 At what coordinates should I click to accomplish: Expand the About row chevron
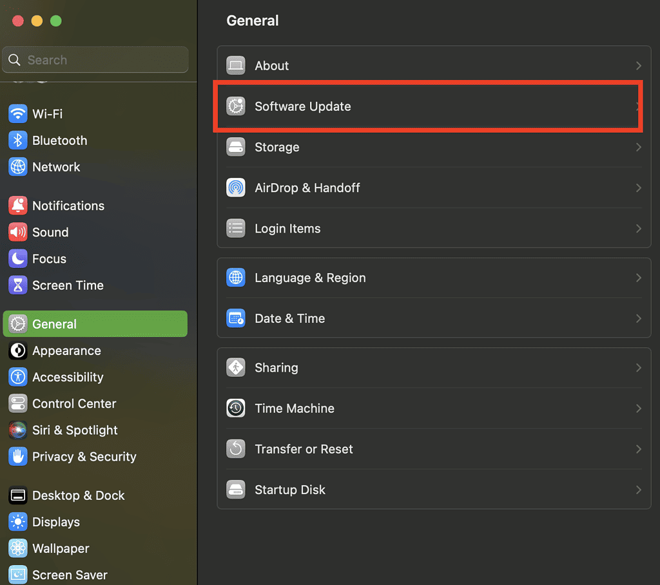[x=638, y=66]
